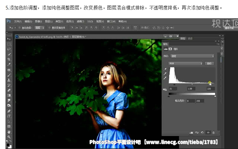Screen dimensions: 238x149
Task: Select the Clone Stamp tool
Action: (x=9, y=80)
